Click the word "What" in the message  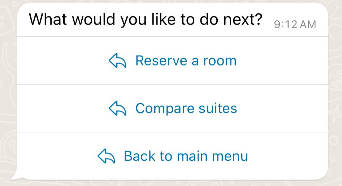coord(48,19)
